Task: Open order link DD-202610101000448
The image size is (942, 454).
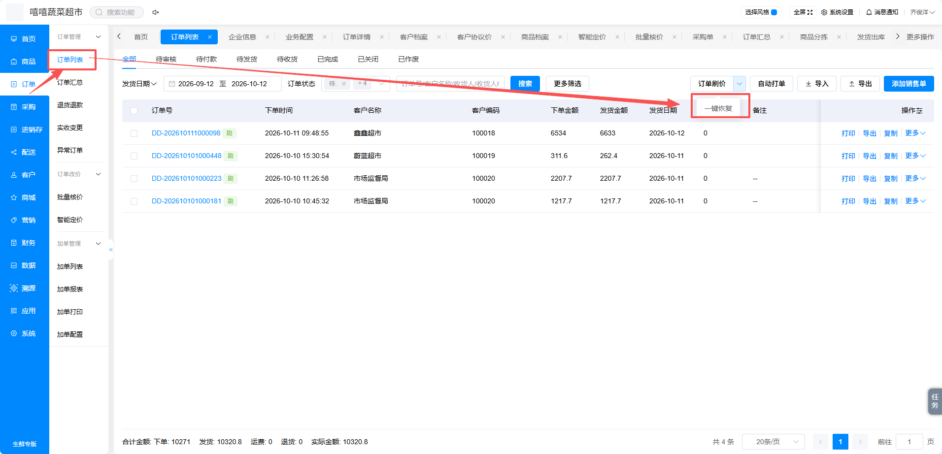Action: click(187, 156)
